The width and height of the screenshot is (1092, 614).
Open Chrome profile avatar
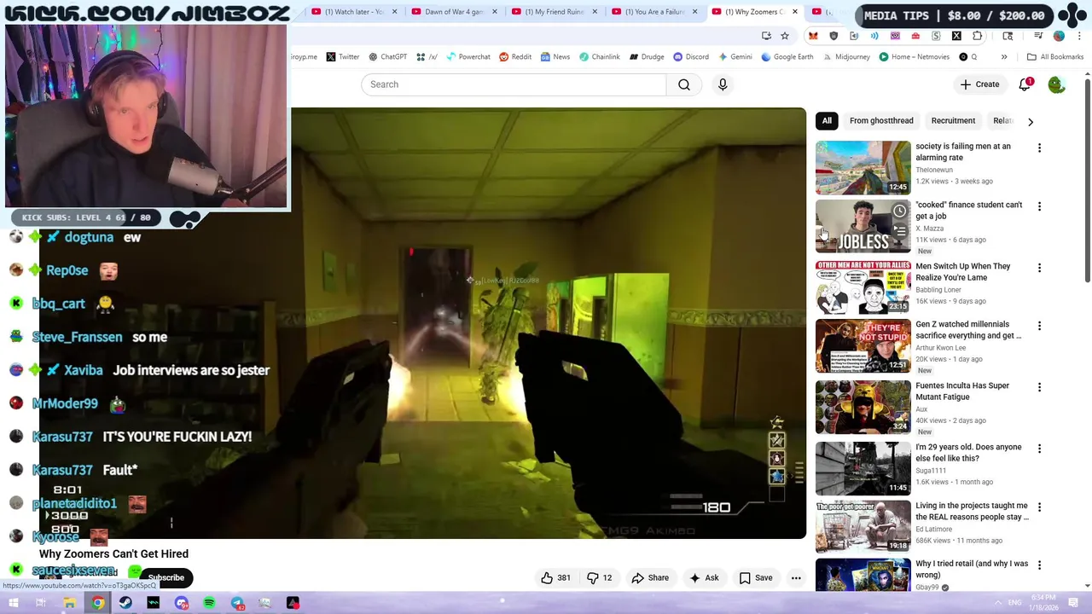pyautogui.click(x=1059, y=36)
